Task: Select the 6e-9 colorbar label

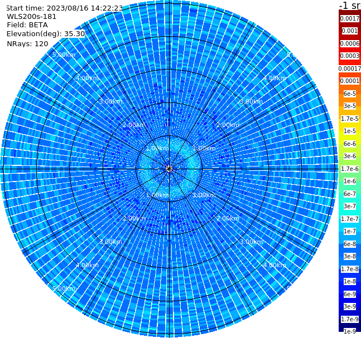Action: pos(350,294)
